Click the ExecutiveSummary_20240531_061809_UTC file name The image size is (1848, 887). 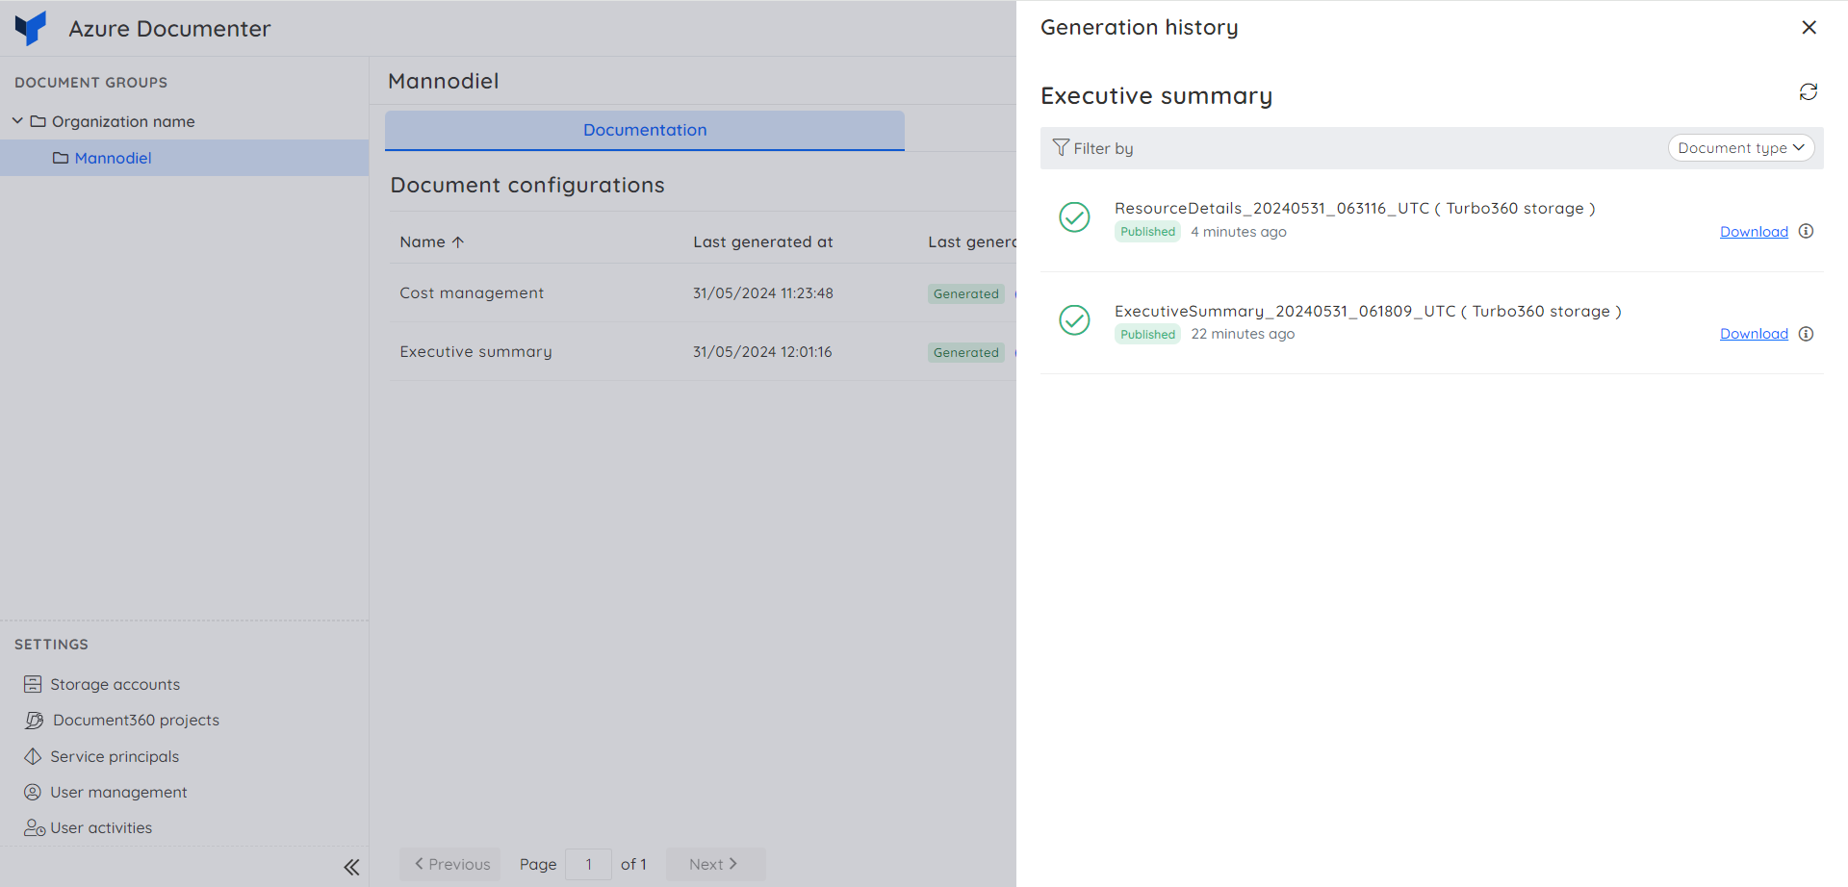[1285, 311]
